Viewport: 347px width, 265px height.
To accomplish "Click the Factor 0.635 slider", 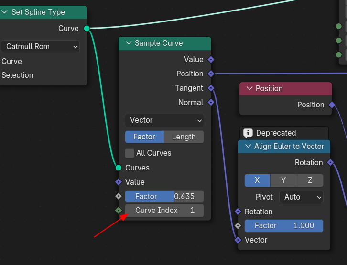I will [x=164, y=197].
